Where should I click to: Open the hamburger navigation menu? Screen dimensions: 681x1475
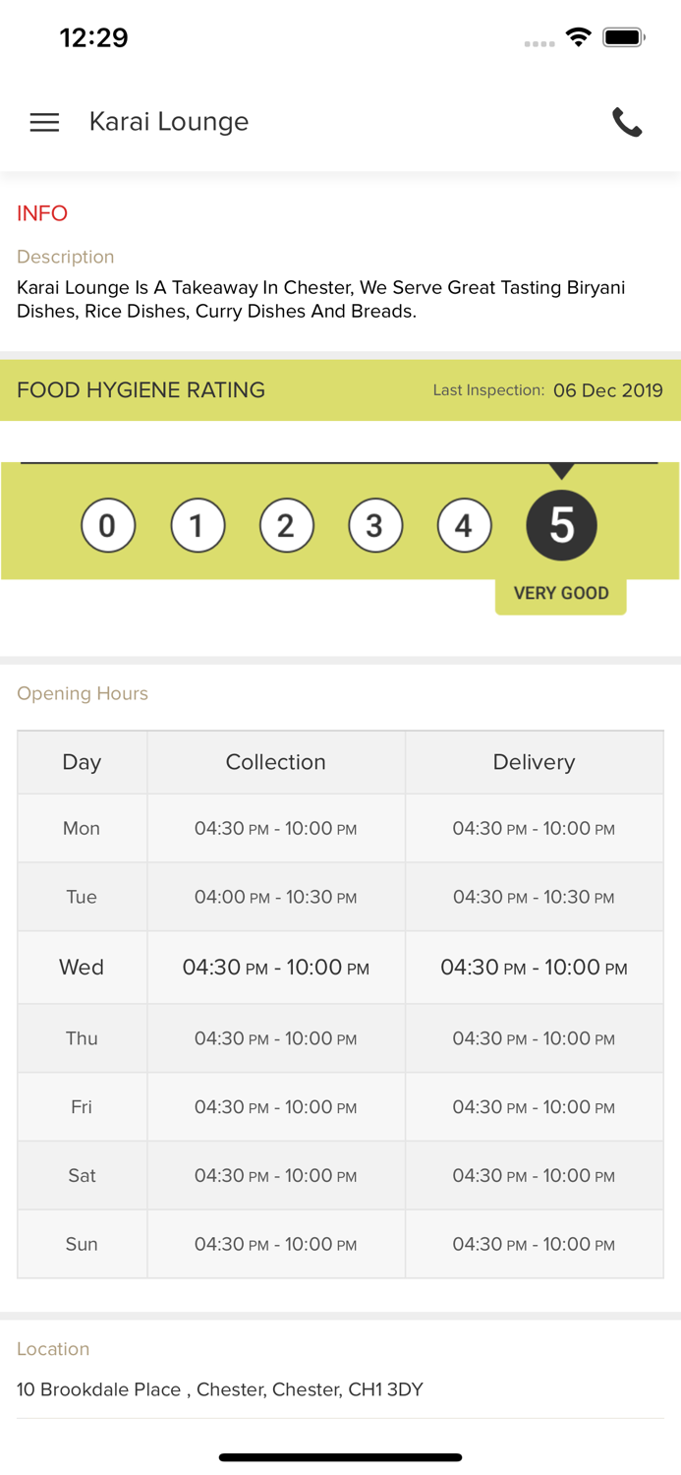[44, 122]
